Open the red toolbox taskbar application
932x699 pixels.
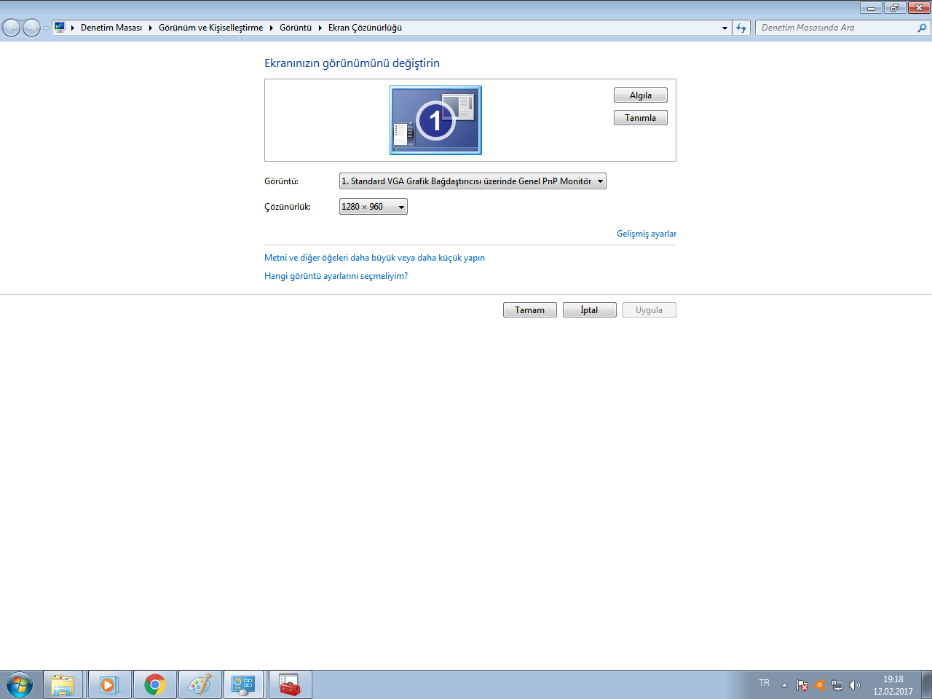290,685
